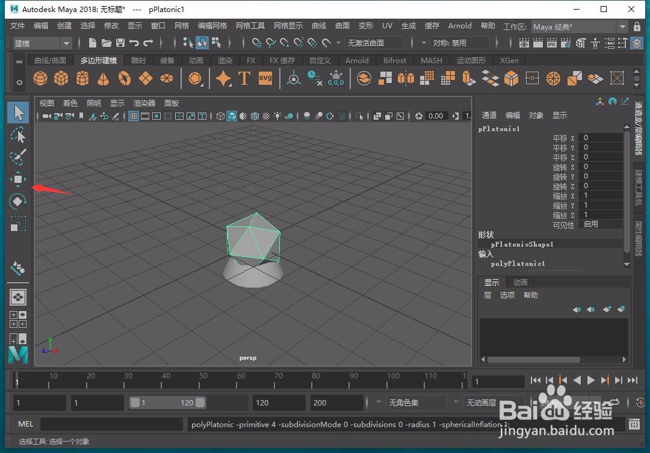The height and width of the screenshot is (453, 650).
Task: Click the platonic solid shelf icon
Action: click(x=195, y=78)
